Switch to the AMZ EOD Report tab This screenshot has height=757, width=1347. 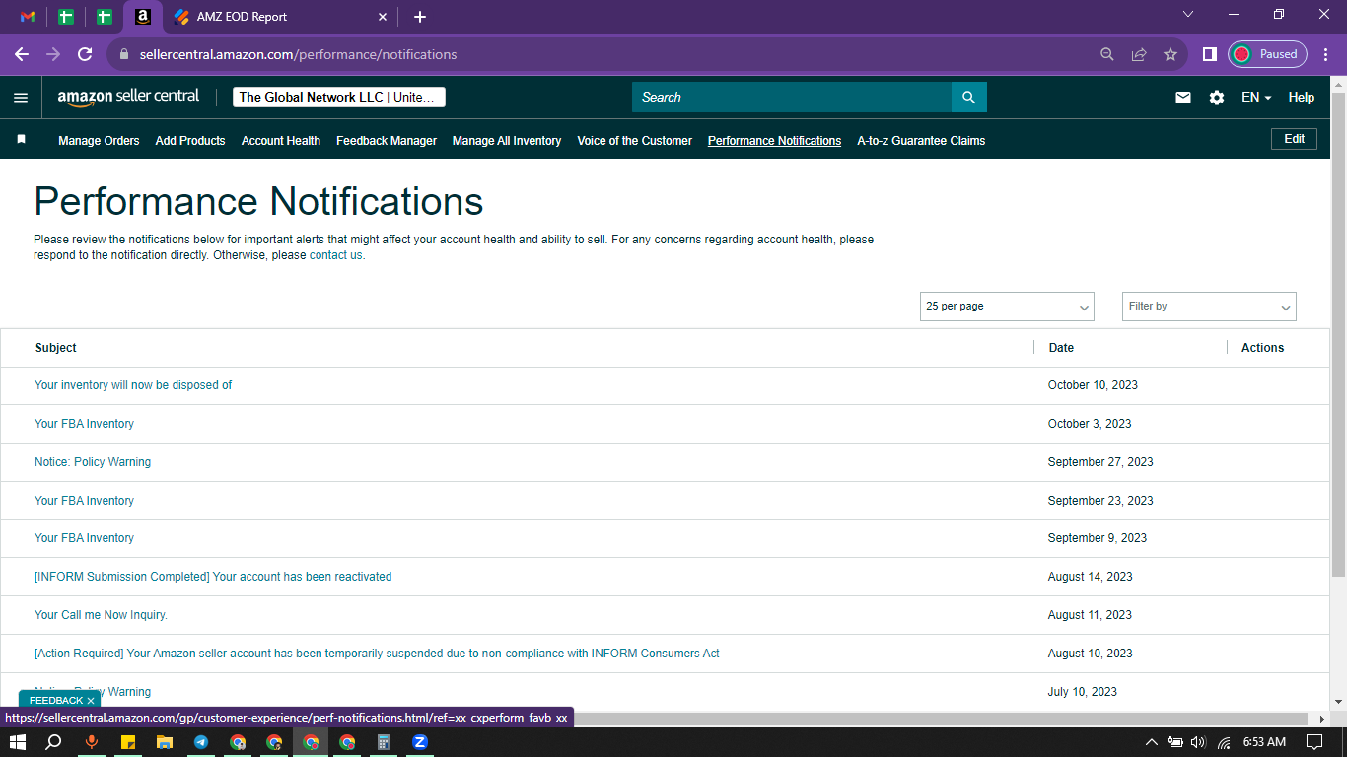280,17
